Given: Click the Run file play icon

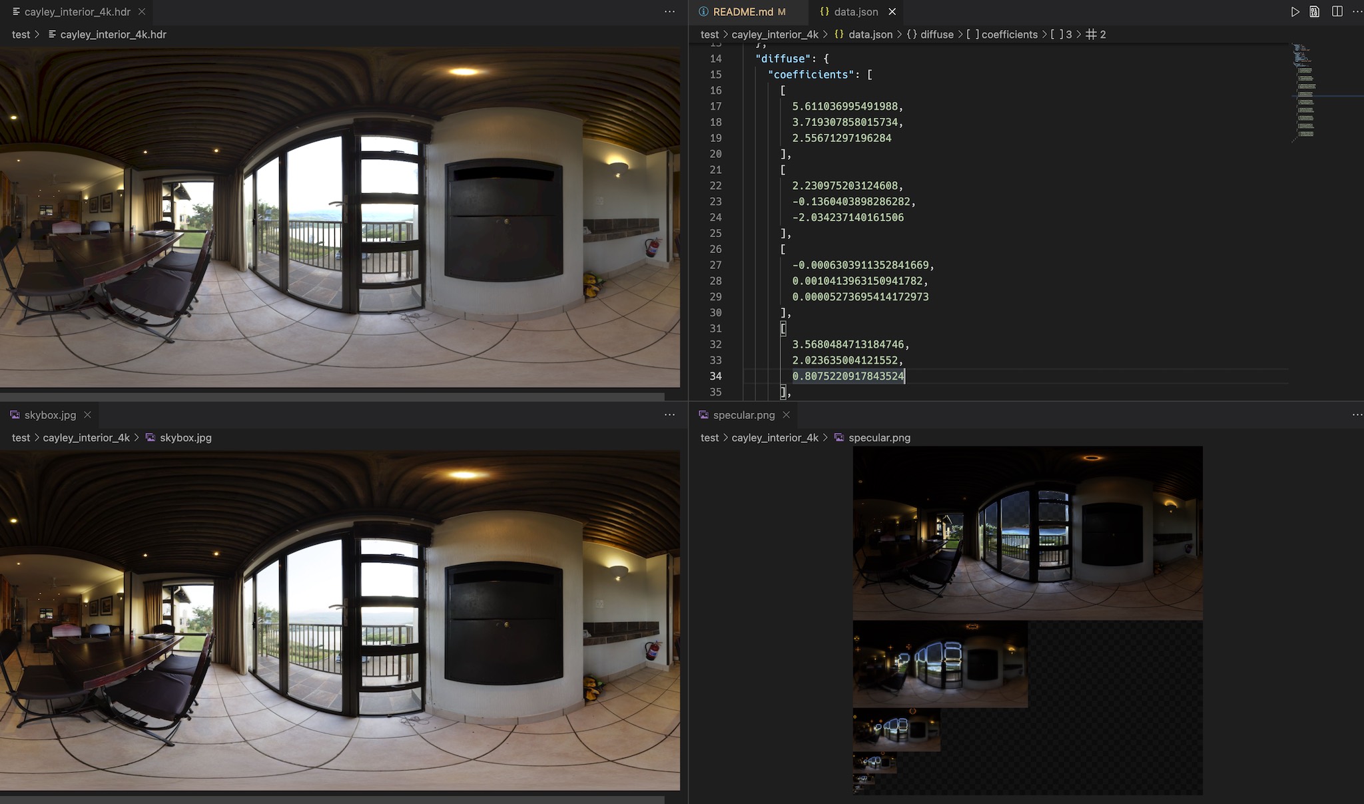Looking at the screenshot, I should [x=1295, y=12].
